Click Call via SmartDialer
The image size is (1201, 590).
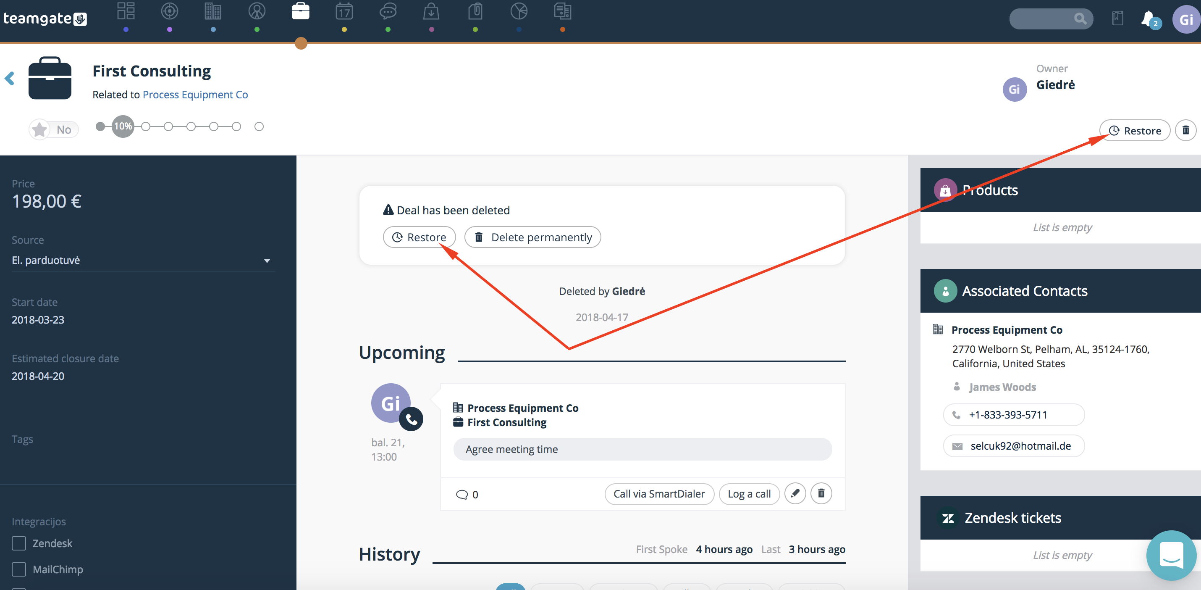point(659,494)
